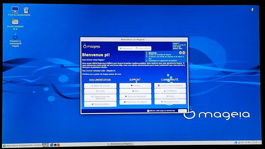Viewport: 265px width, 149px height.
Task: Click the next arrow in welcome steps
Action: tap(183, 53)
